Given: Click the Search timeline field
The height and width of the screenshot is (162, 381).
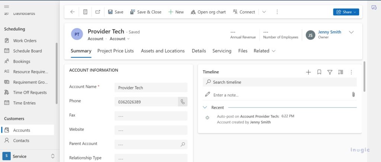Looking at the screenshot, I should tap(279, 82).
